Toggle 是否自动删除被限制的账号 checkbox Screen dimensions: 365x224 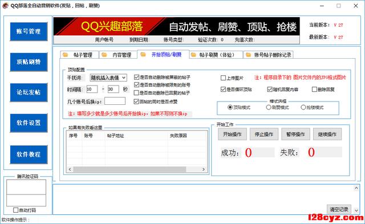[137, 85]
